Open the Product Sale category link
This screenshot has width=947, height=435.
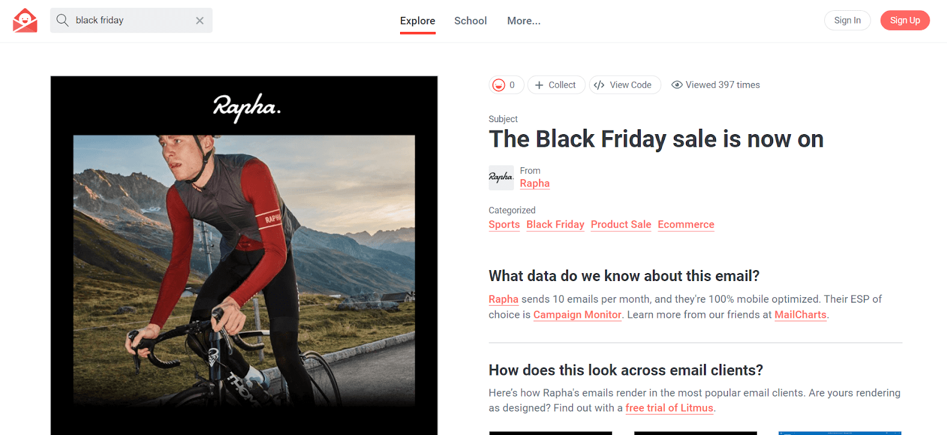(x=621, y=224)
